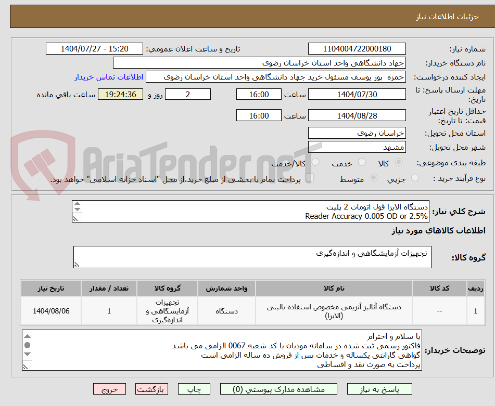495x406 pixels.
Task: Click the شرح کلی نیاز text area
Action: 250,212
